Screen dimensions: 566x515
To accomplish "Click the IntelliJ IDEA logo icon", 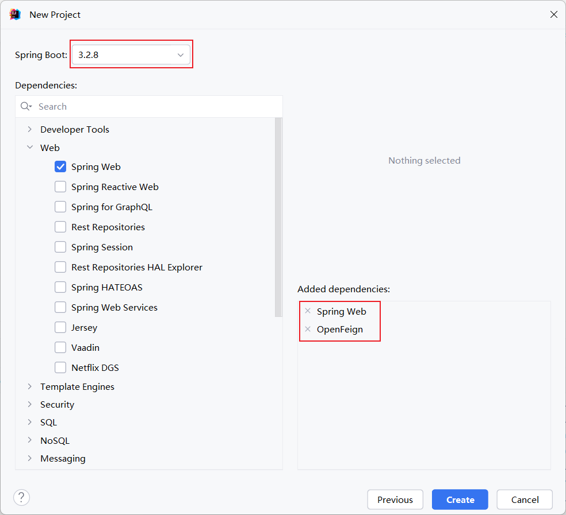I will click(15, 14).
